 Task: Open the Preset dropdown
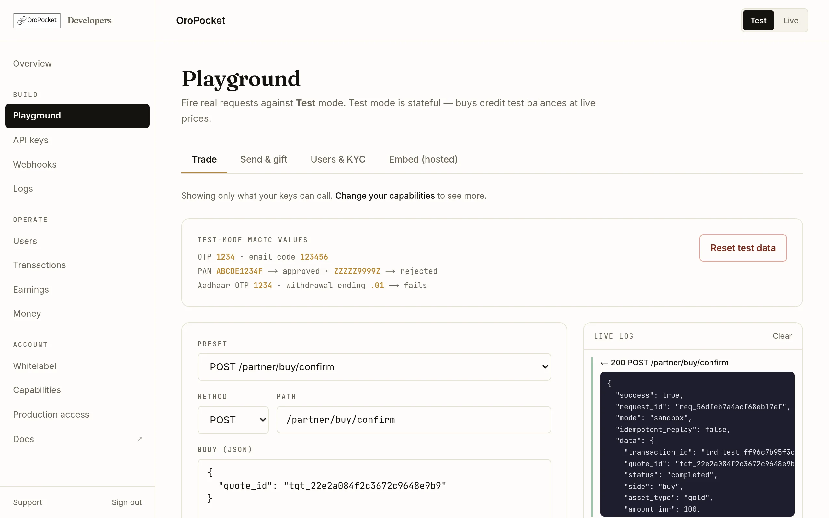374,366
